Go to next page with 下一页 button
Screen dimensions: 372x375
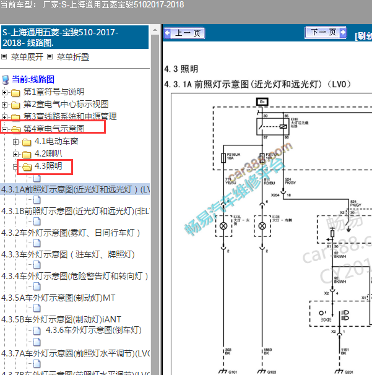(x=326, y=33)
